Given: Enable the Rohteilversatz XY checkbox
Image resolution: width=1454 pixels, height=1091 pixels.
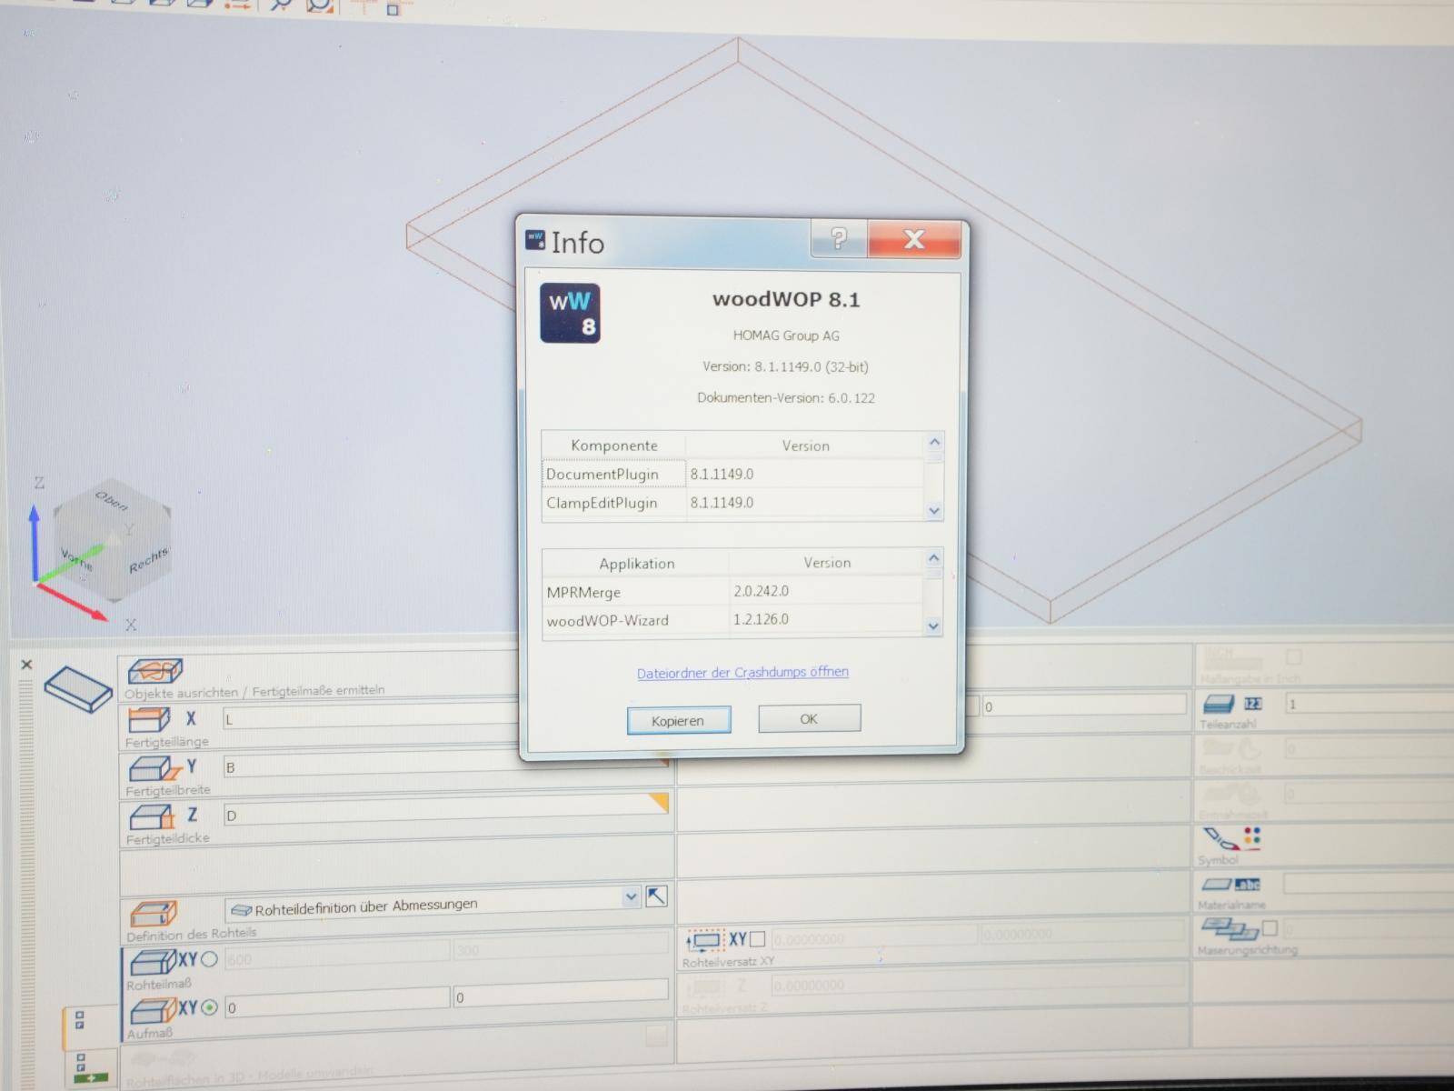Looking at the screenshot, I should tap(758, 939).
